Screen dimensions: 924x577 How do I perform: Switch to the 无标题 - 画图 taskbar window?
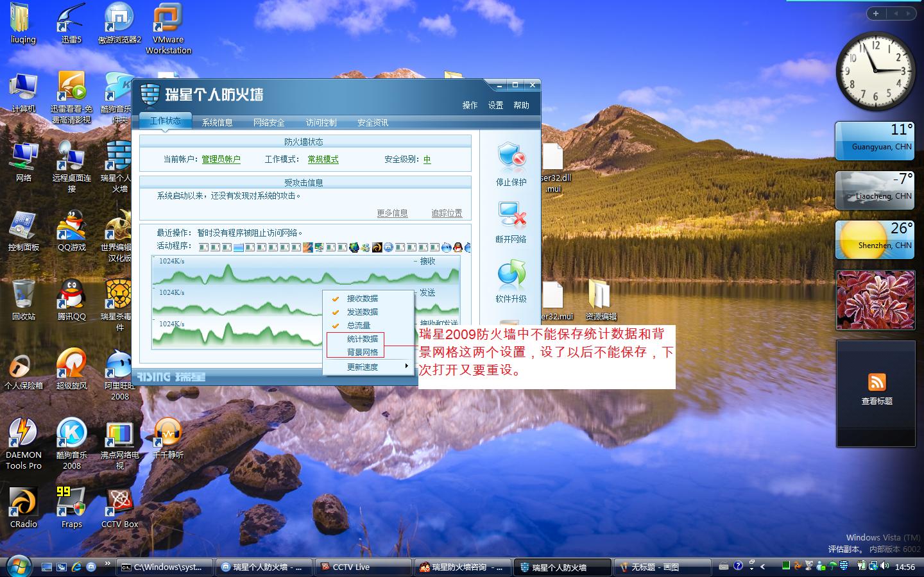pyautogui.click(x=663, y=567)
